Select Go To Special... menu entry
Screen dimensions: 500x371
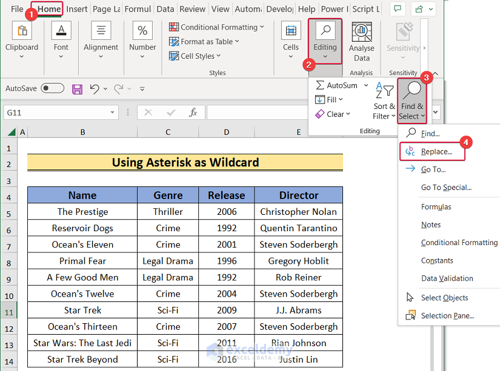pos(446,188)
